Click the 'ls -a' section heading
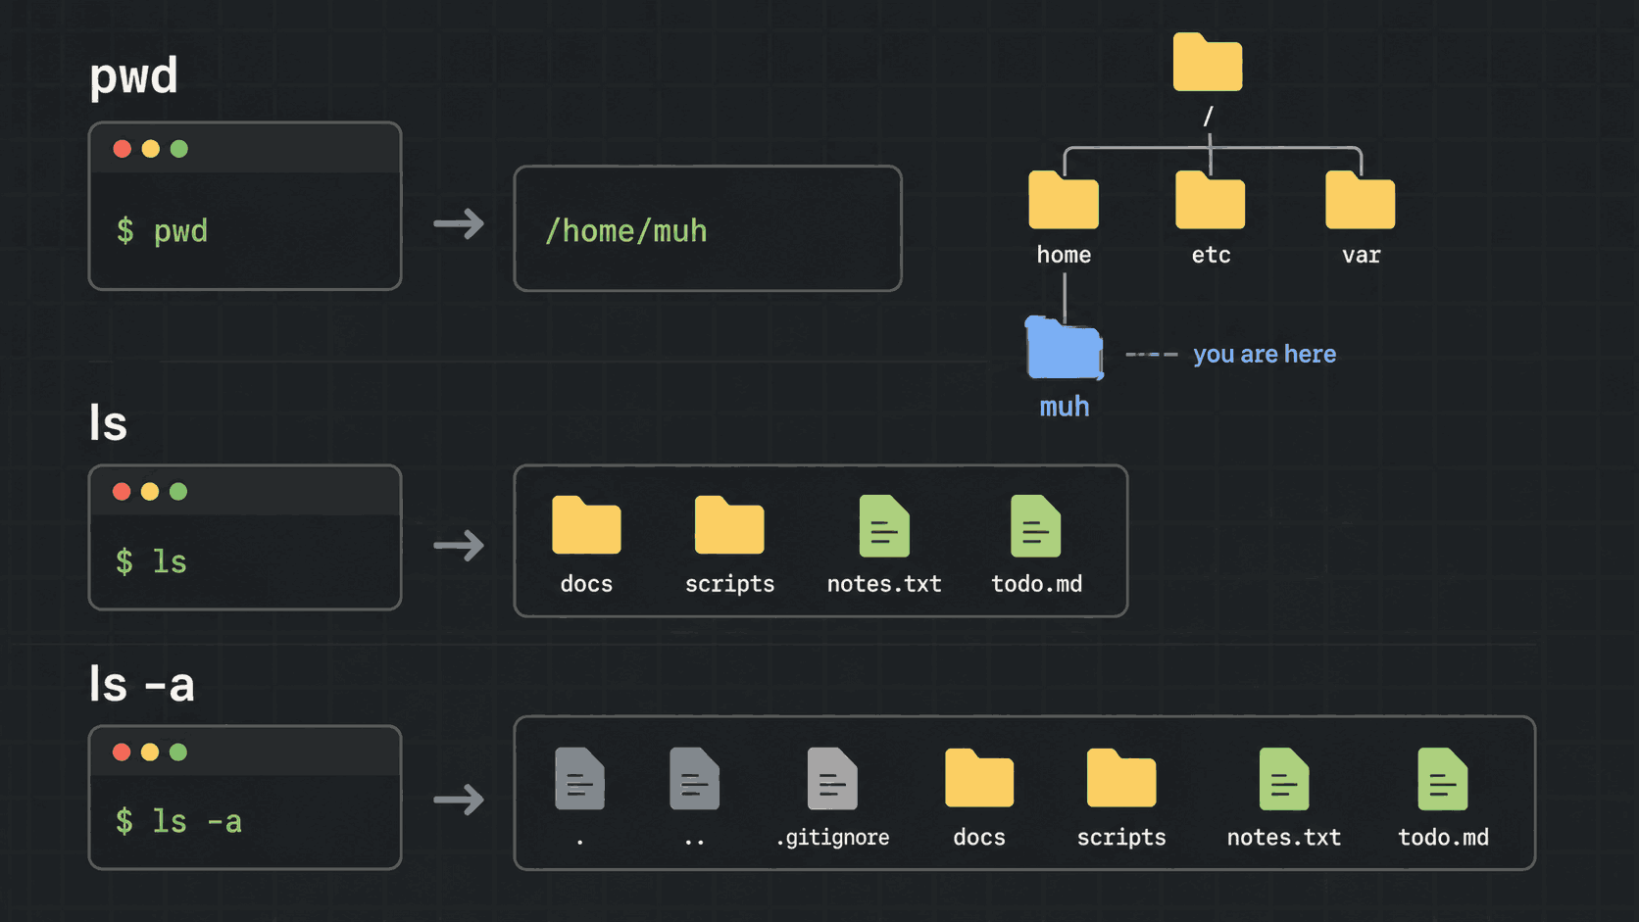 (x=142, y=684)
